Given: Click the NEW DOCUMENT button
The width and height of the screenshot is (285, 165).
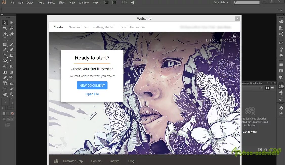Looking at the screenshot, I should 92,85.
